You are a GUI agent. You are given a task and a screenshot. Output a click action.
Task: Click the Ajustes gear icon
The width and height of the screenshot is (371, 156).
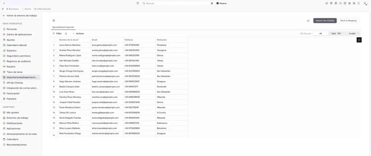(4, 40)
